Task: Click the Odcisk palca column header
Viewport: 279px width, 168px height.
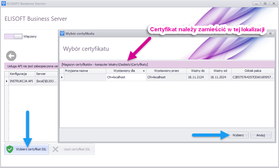Action: click(253, 71)
